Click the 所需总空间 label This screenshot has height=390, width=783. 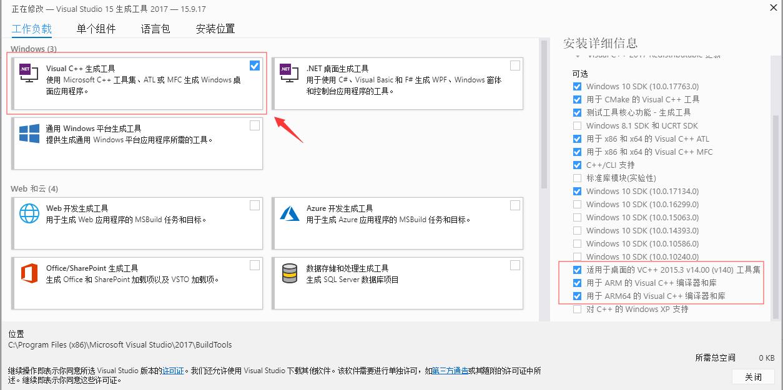pos(716,358)
